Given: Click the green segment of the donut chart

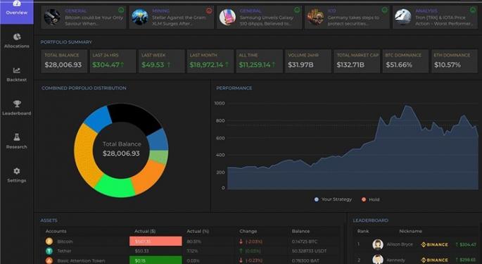Looking at the screenshot, I should tap(115, 187).
